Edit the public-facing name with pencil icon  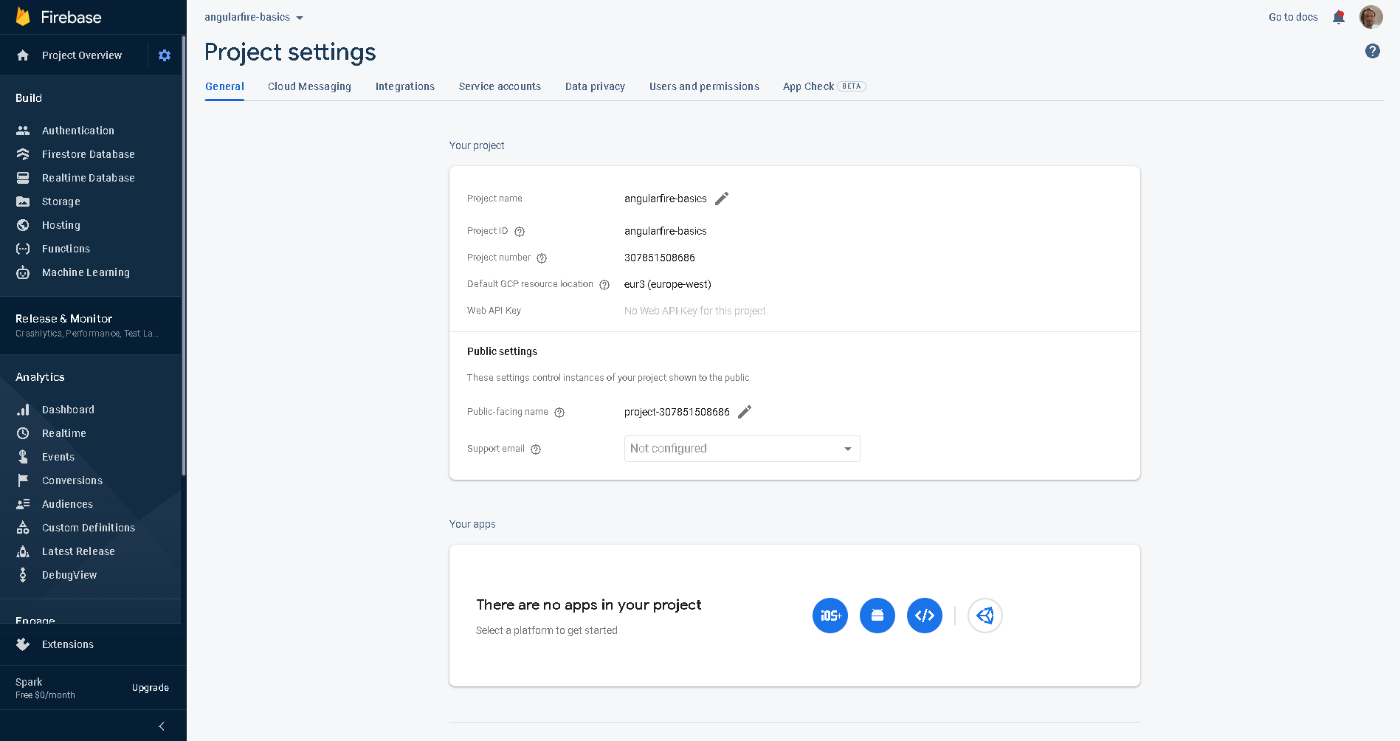pyautogui.click(x=745, y=412)
